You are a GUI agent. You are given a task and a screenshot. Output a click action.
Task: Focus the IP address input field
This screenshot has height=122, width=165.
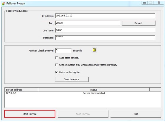[x=105, y=16]
